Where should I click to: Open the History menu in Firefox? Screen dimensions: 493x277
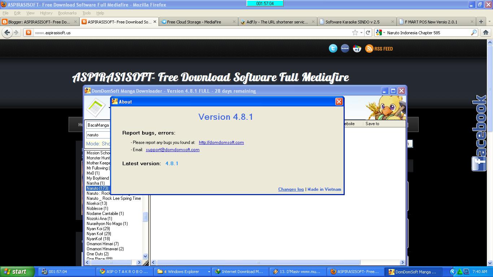click(x=46, y=13)
